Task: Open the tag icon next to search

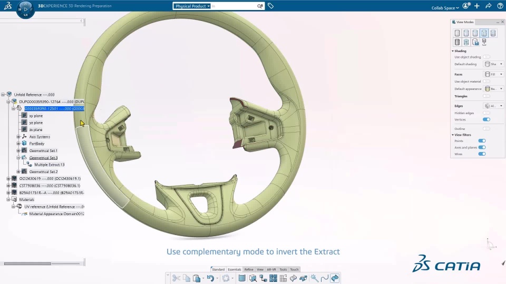Action: 271,6
